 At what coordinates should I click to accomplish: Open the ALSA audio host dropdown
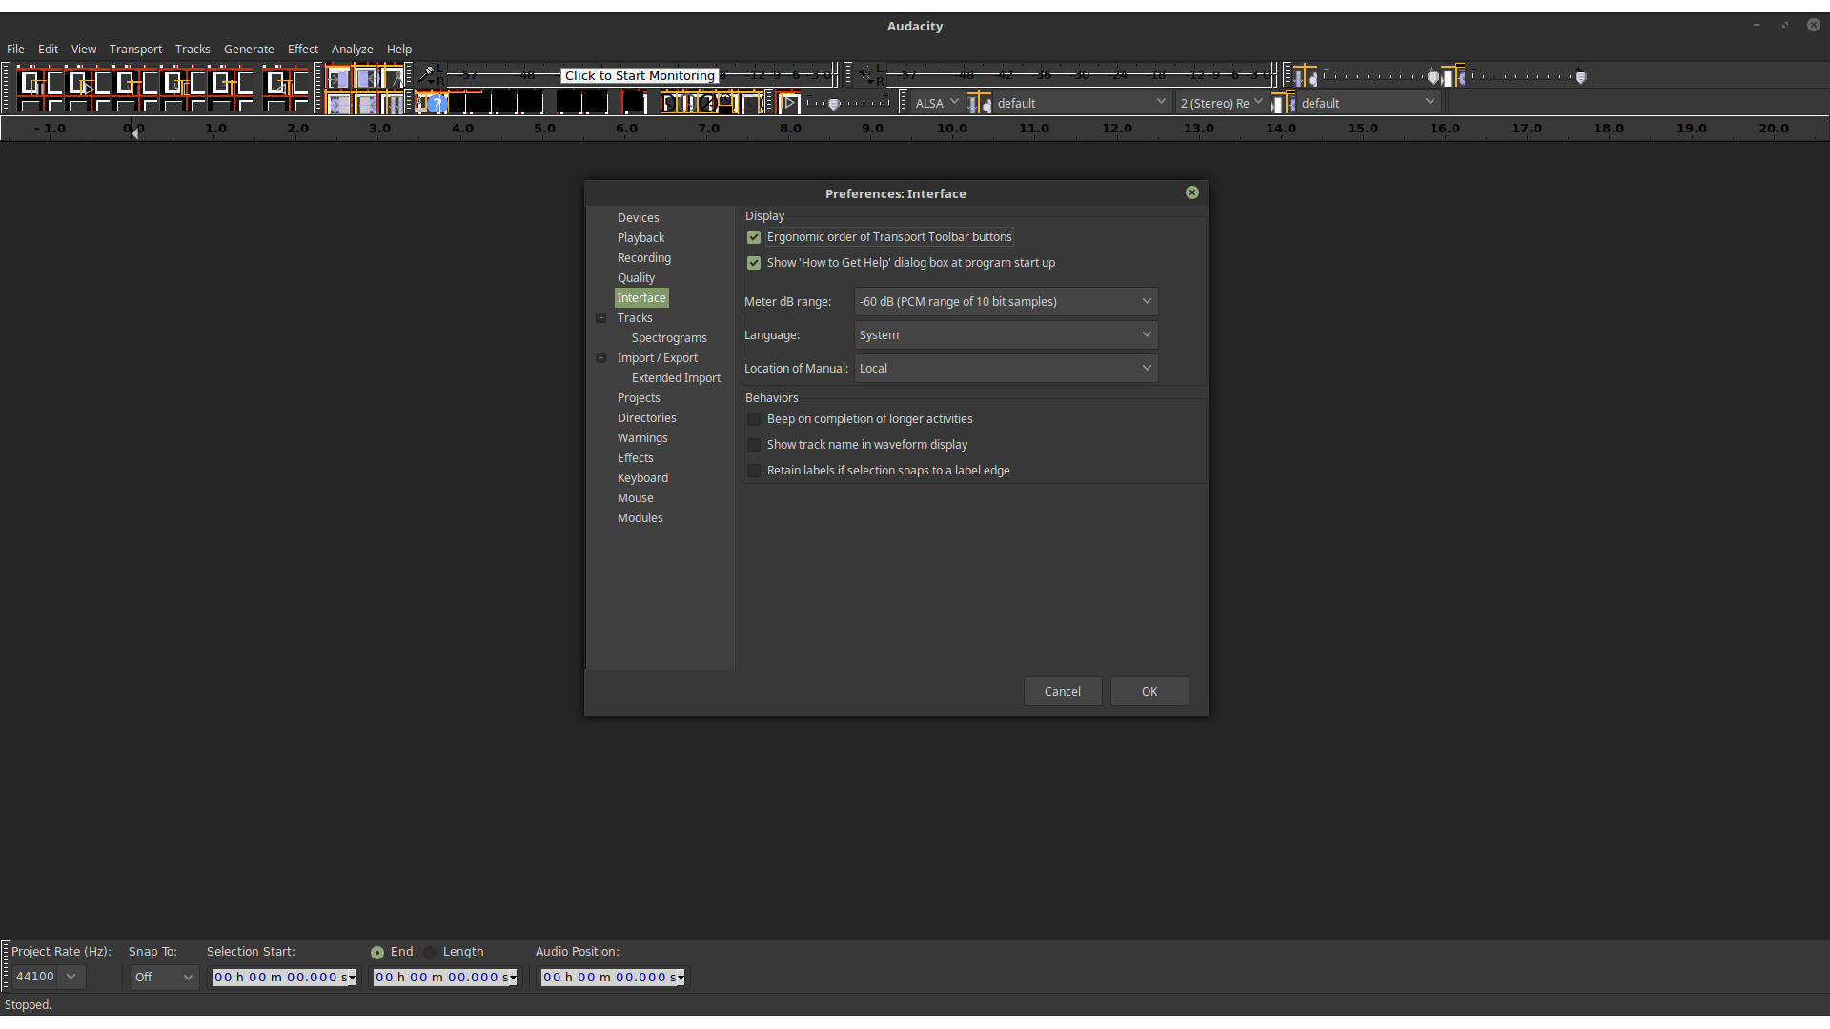(936, 103)
